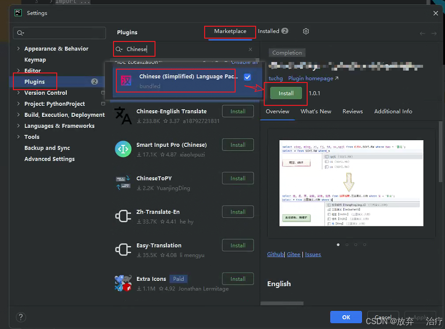The height and width of the screenshot is (329, 445).
Task: Click the Chinese (Simplified) Language Pack icon
Action: 126,81
